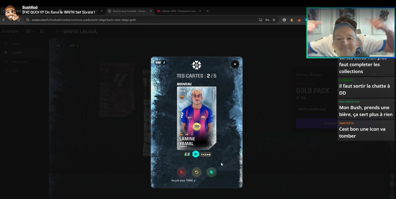Click the green keep card icon button
Viewport: 396px width, 199px height.
point(212,172)
